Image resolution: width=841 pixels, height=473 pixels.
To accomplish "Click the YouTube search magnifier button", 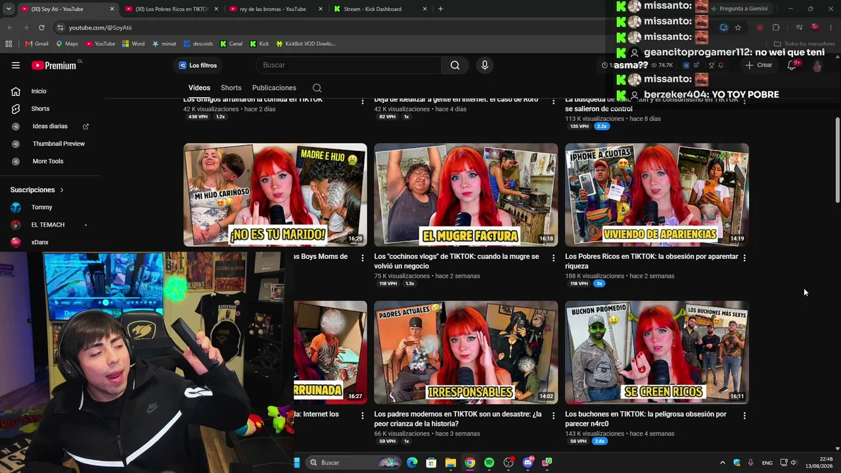I will [x=455, y=65].
